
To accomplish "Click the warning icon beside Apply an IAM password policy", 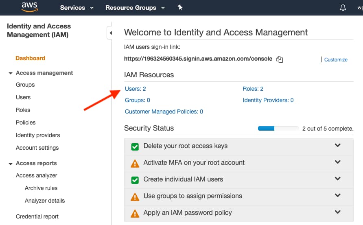I will (135, 214).
